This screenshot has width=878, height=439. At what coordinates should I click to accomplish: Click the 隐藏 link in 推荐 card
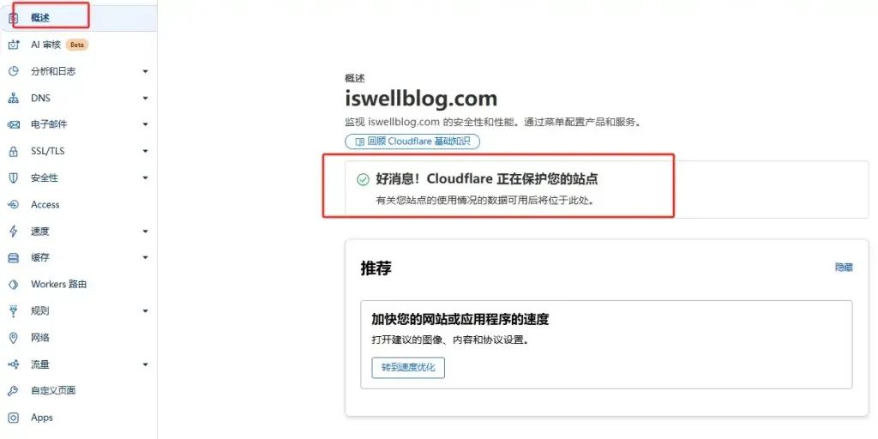pyautogui.click(x=844, y=268)
